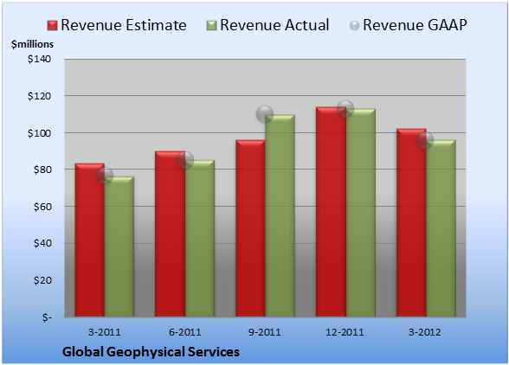Screen dimensions: 509x365
Task: Select the red estimate bar for 3-2012
Action: pos(411,223)
